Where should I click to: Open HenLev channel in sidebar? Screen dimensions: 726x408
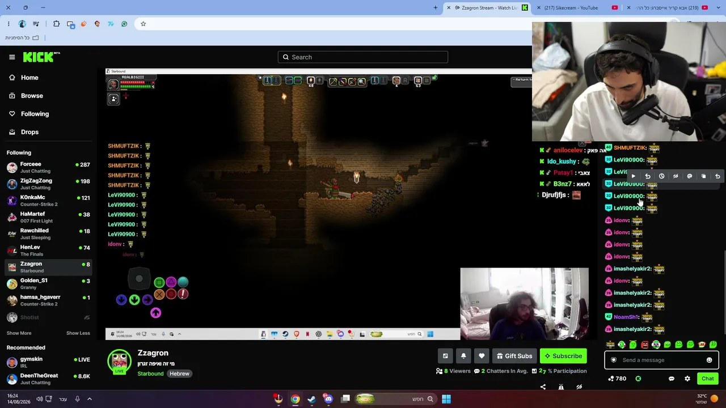(48, 250)
